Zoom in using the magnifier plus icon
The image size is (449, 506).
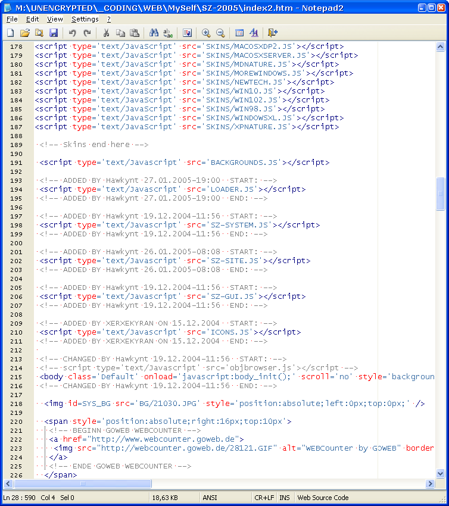click(206, 33)
